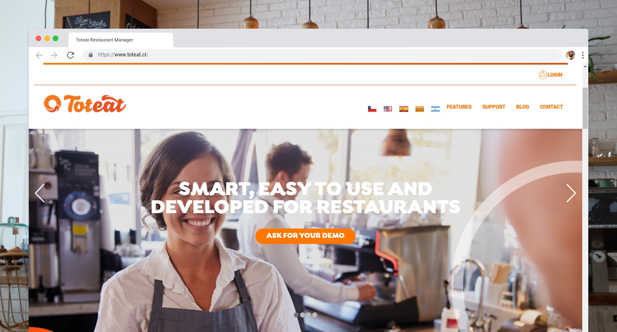Pick the Argentina flag language icon
Screen dimensions: 617x332
[x=435, y=109]
